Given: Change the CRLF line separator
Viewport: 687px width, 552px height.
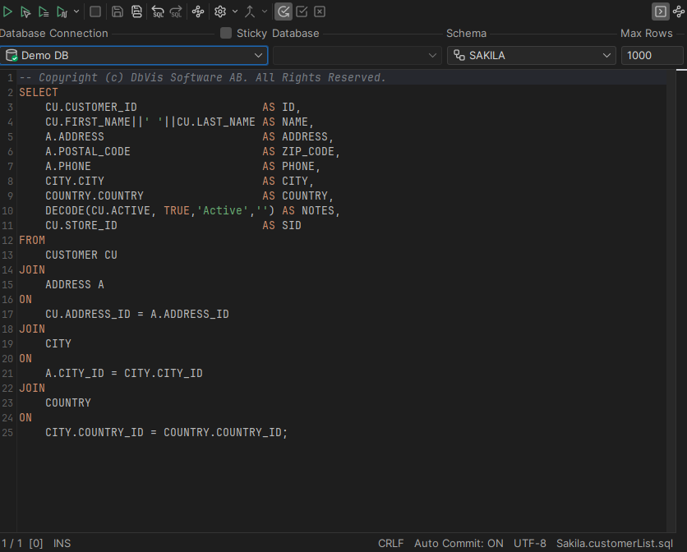Looking at the screenshot, I should [390, 543].
